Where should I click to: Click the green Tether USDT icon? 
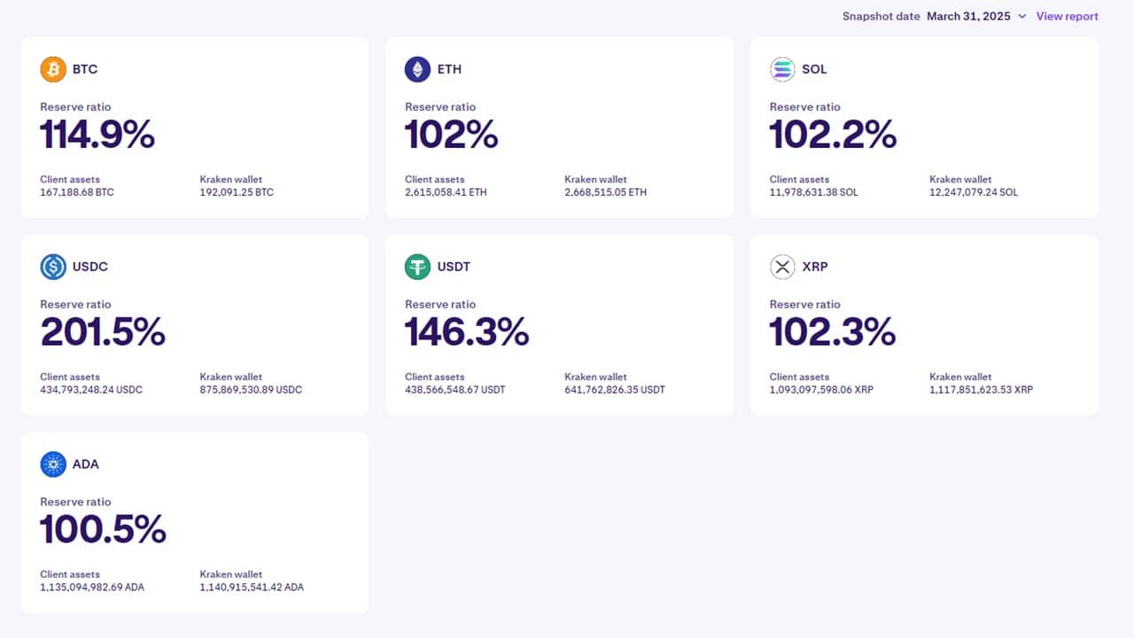click(418, 267)
